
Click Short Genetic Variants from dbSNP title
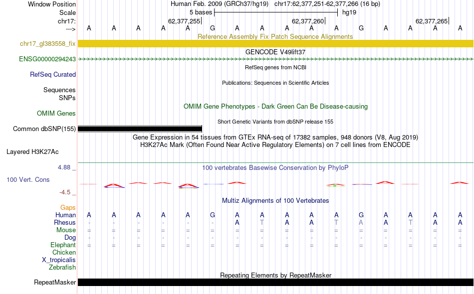click(x=275, y=122)
